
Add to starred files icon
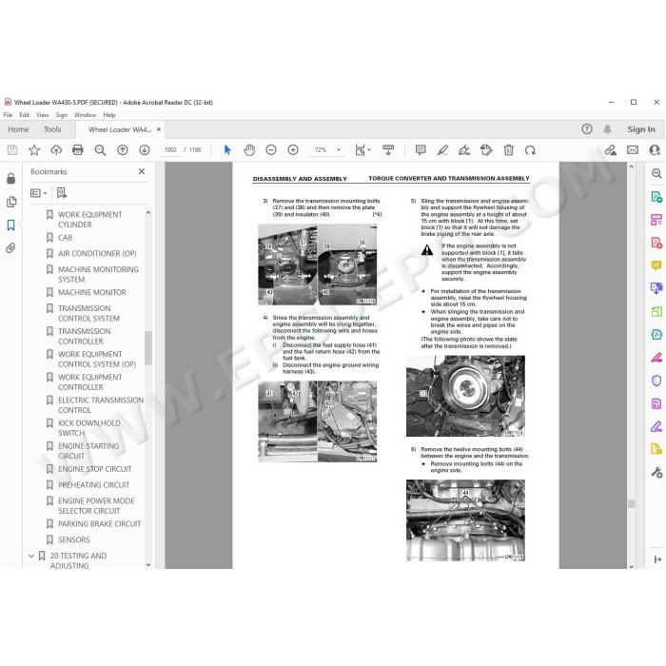click(x=34, y=150)
